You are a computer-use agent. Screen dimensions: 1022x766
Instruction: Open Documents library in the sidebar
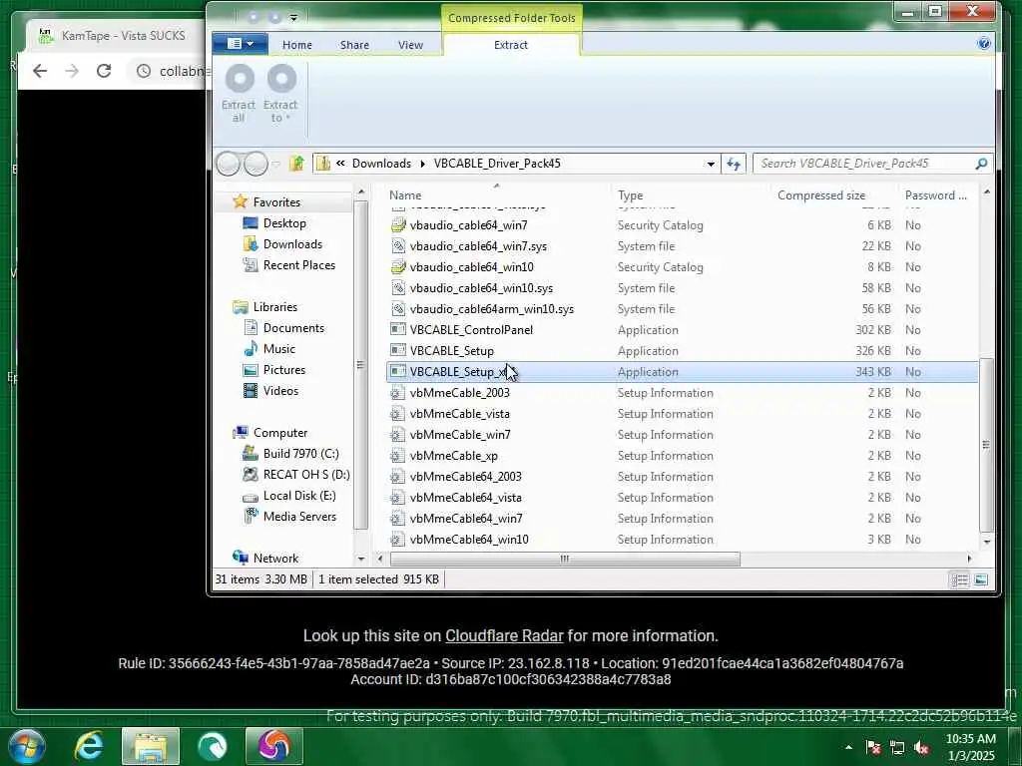coord(293,328)
